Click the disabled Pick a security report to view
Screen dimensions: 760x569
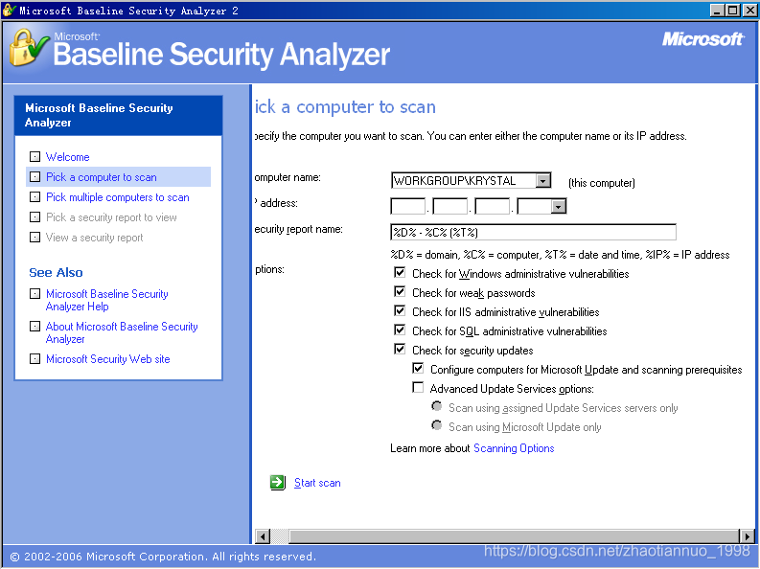tap(111, 217)
